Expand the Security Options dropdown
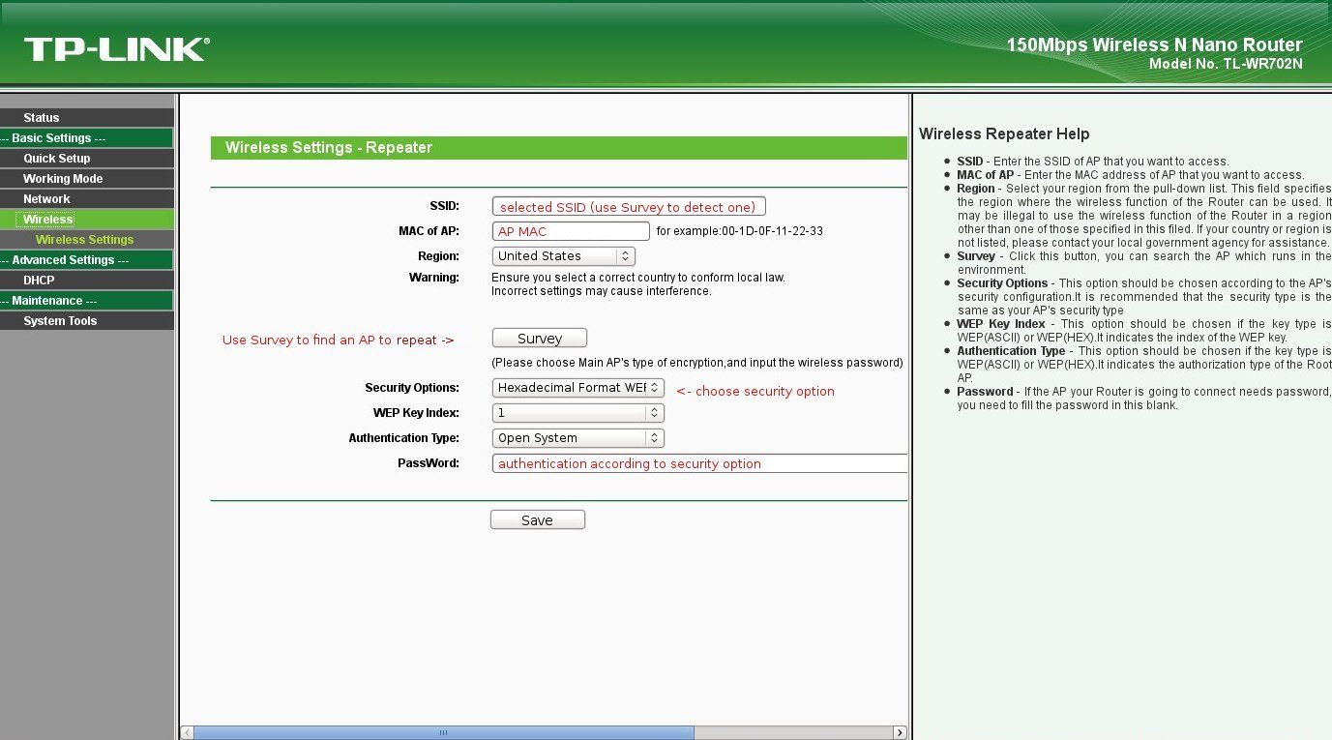Screen dimensions: 1332x740 (x=578, y=388)
